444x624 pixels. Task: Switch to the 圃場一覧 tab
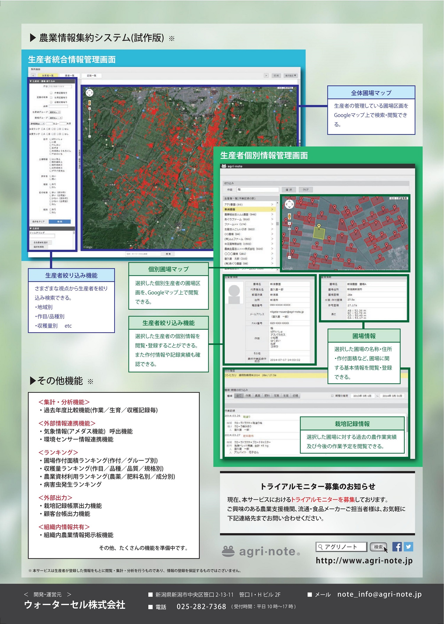pos(70,76)
